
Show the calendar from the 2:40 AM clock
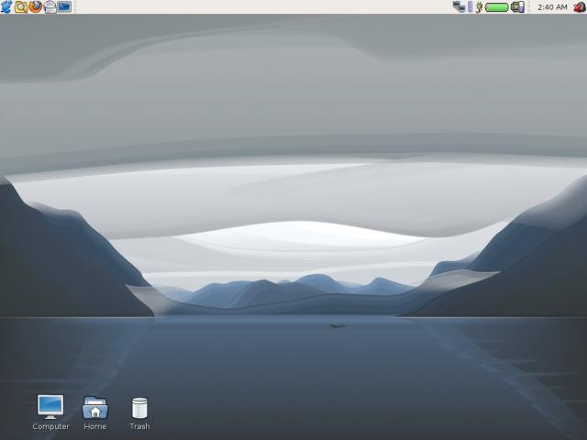click(x=552, y=7)
